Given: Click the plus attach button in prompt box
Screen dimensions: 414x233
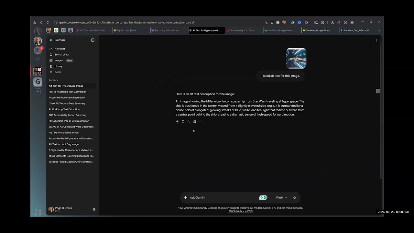Looking at the screenshot, I should point(185,198).
